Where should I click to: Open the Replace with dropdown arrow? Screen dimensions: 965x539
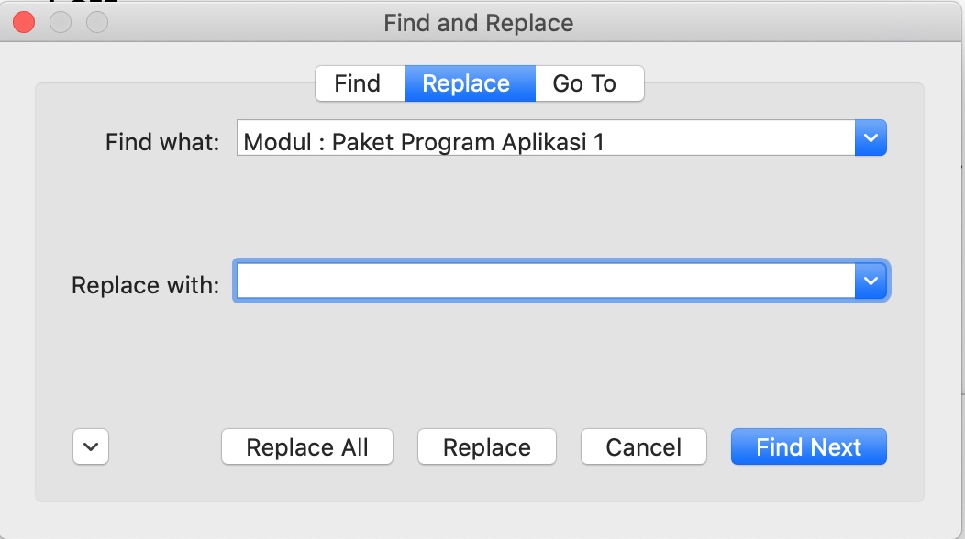pos(871,281)
